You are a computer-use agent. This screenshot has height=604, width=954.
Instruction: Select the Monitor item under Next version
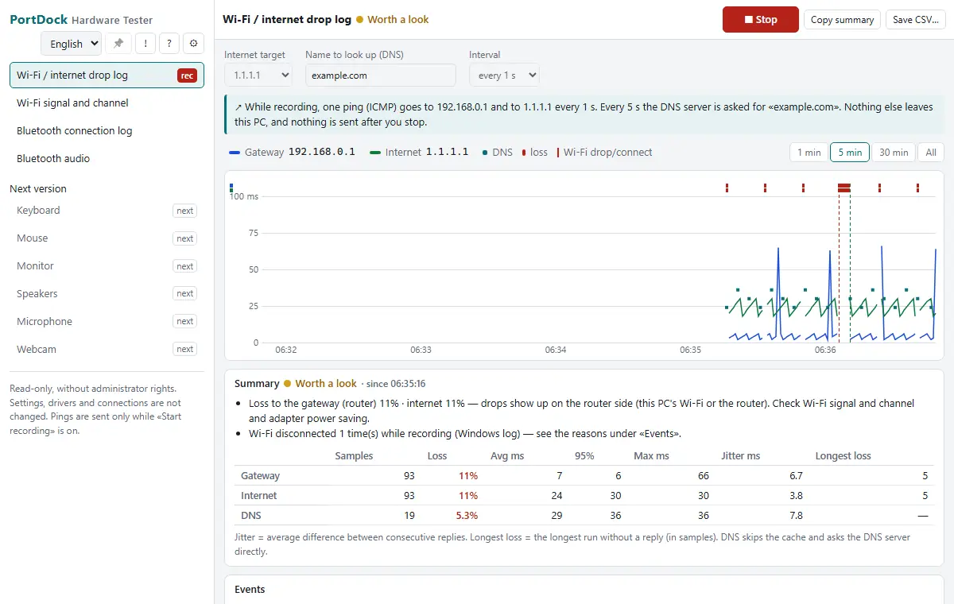[107, 266]
